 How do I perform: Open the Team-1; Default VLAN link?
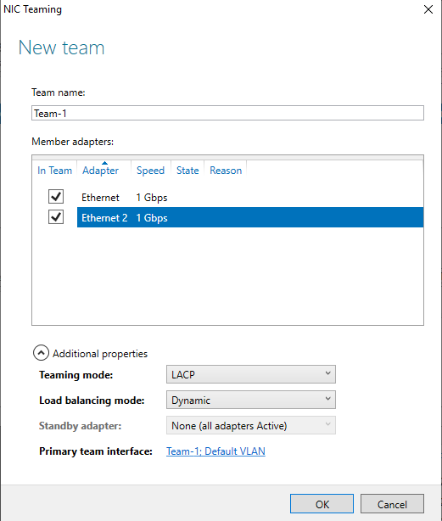[x=215, y=451]
